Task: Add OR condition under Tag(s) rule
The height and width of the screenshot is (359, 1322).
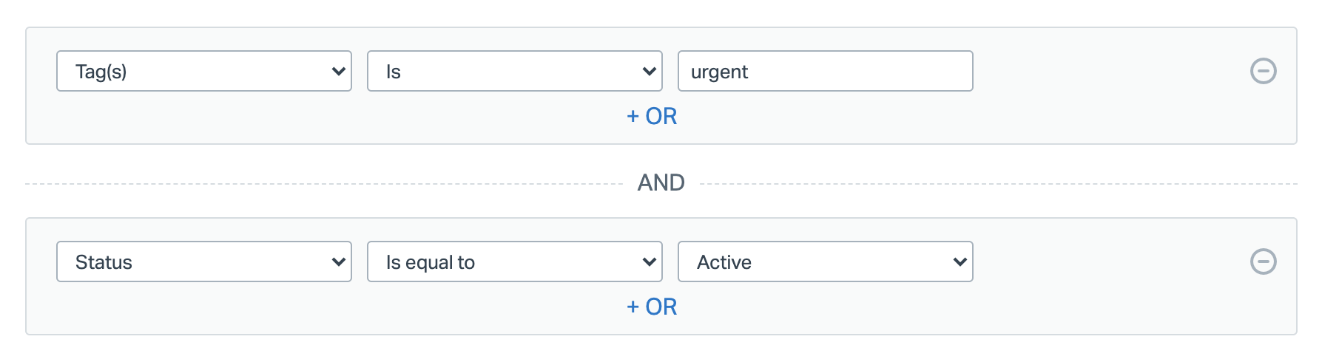Action: point(652,116)
